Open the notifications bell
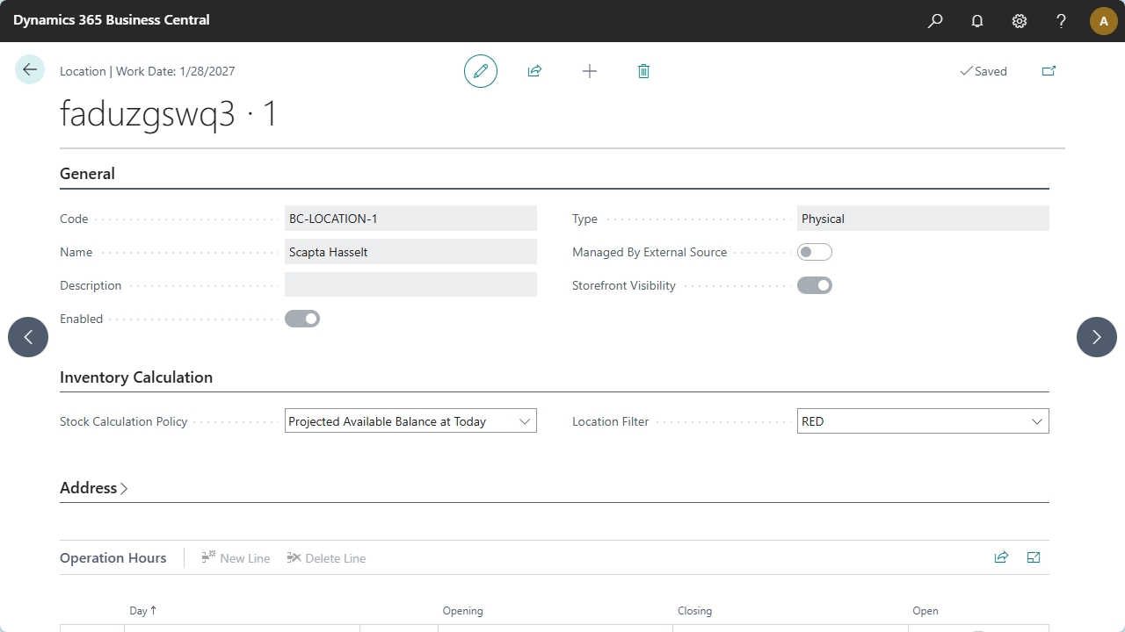The image size is (1125, 632). point(977,21)
